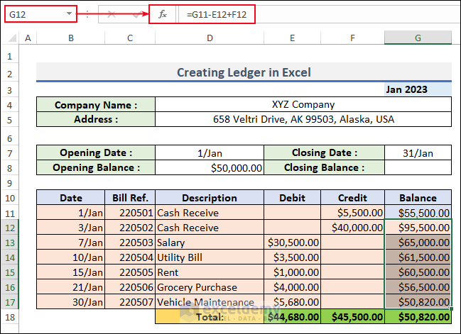Click the total credit '$45,500.00' cell
This screenshot has width=461, height=334.
352,317
